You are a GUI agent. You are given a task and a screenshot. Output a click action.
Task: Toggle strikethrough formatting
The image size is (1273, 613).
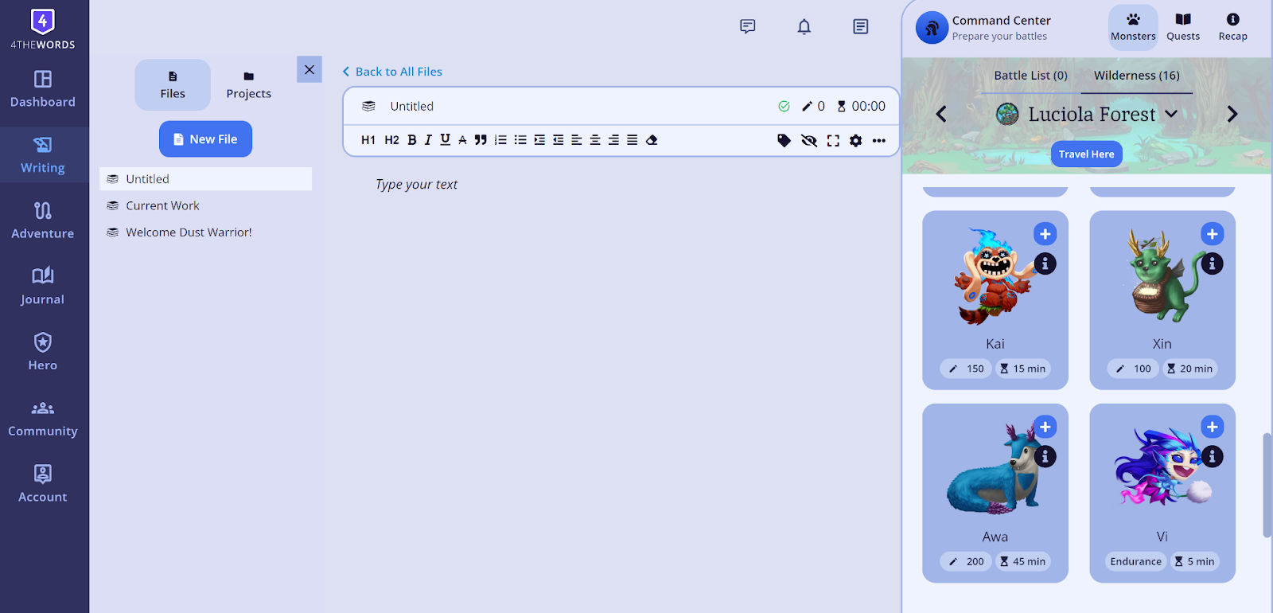tap(462, 140)
